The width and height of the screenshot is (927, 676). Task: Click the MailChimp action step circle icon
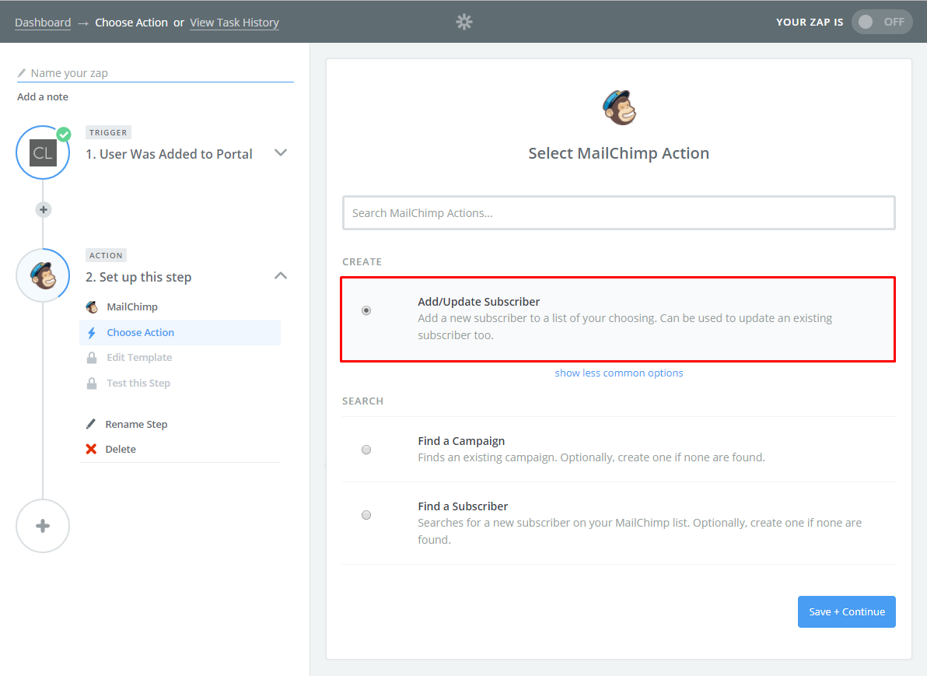click(43, 275)
